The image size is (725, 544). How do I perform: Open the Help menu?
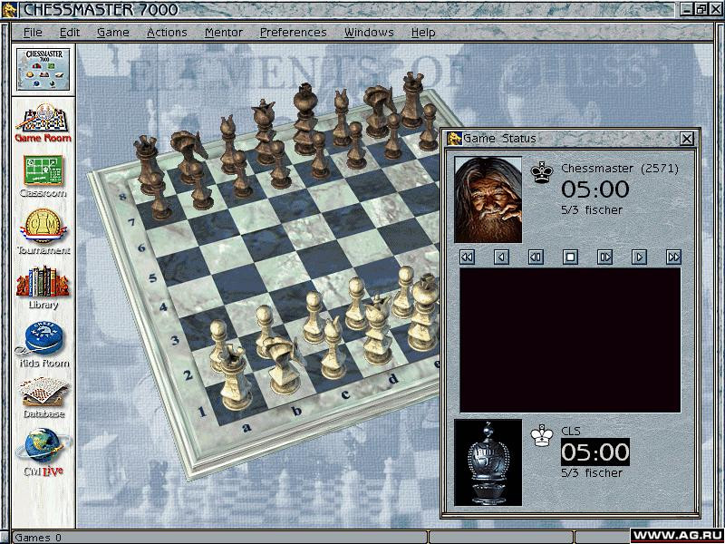tap(423, 33)
